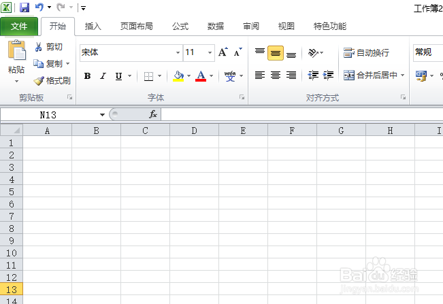The image size is (443, 304).
Task: Click into the formula bar input
Action: [302, 115]
